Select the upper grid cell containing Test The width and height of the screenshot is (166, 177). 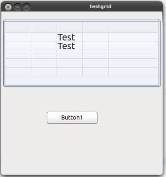[69, 37]
